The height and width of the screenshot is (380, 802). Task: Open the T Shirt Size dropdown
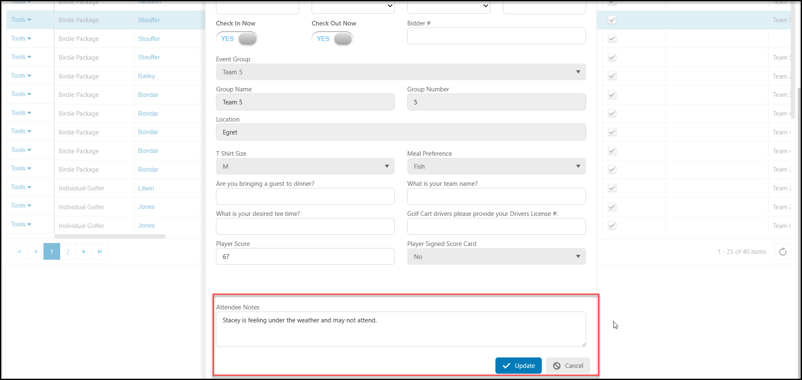coord(305,166)
